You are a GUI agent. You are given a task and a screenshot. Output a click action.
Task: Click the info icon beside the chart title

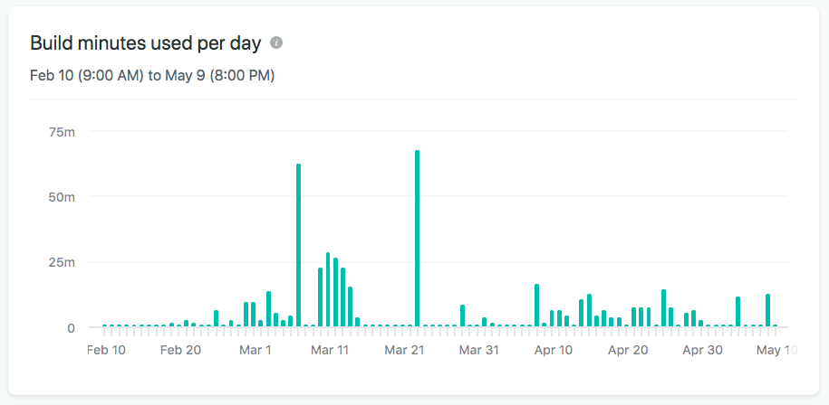coord(276,42)
